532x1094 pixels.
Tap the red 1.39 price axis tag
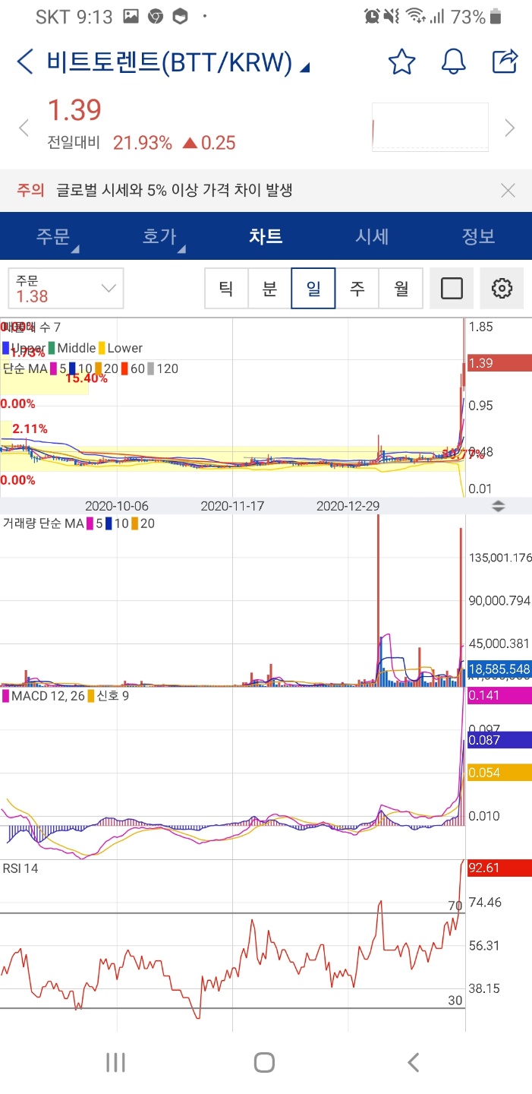(500, 363)
